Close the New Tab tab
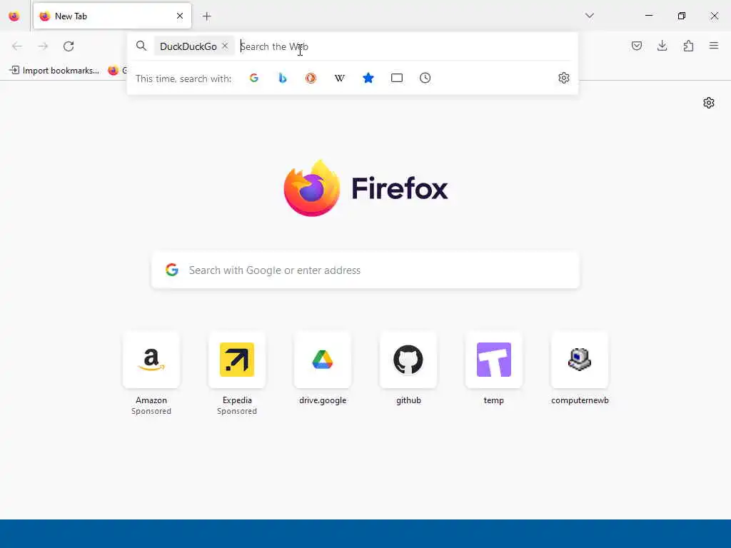 coord(180,16)
